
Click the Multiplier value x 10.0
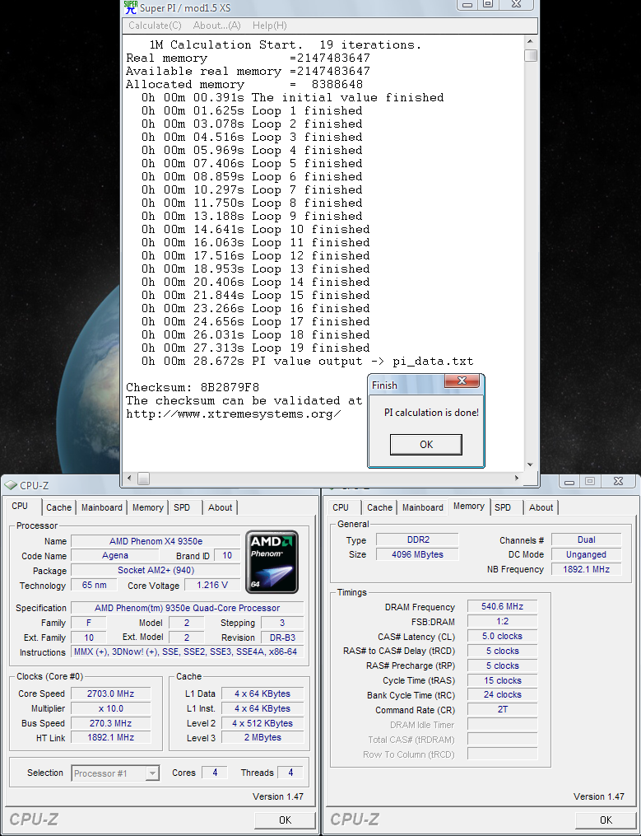[111, 708]
